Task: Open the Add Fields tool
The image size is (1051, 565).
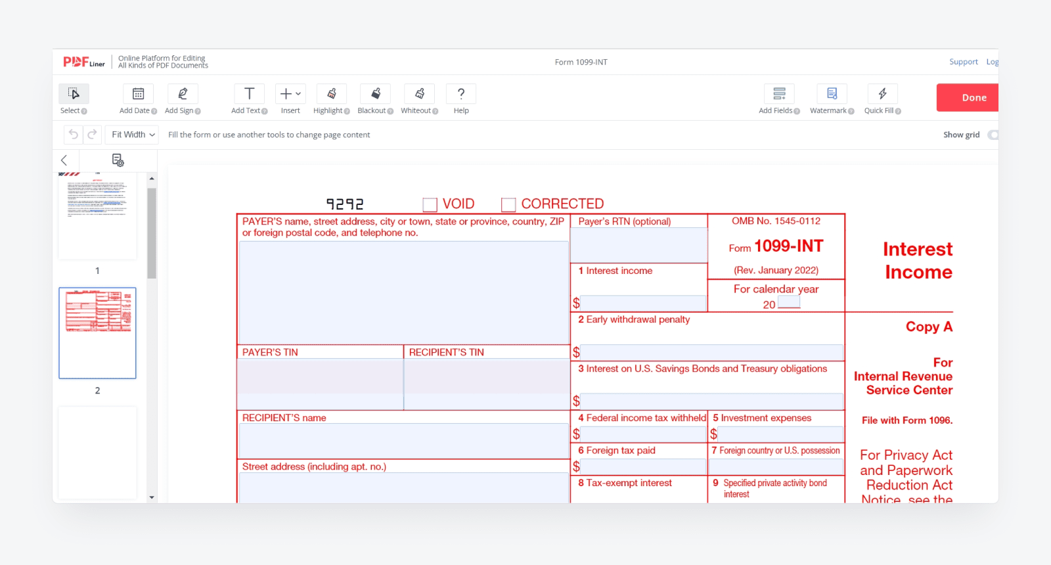Action: 779,94
